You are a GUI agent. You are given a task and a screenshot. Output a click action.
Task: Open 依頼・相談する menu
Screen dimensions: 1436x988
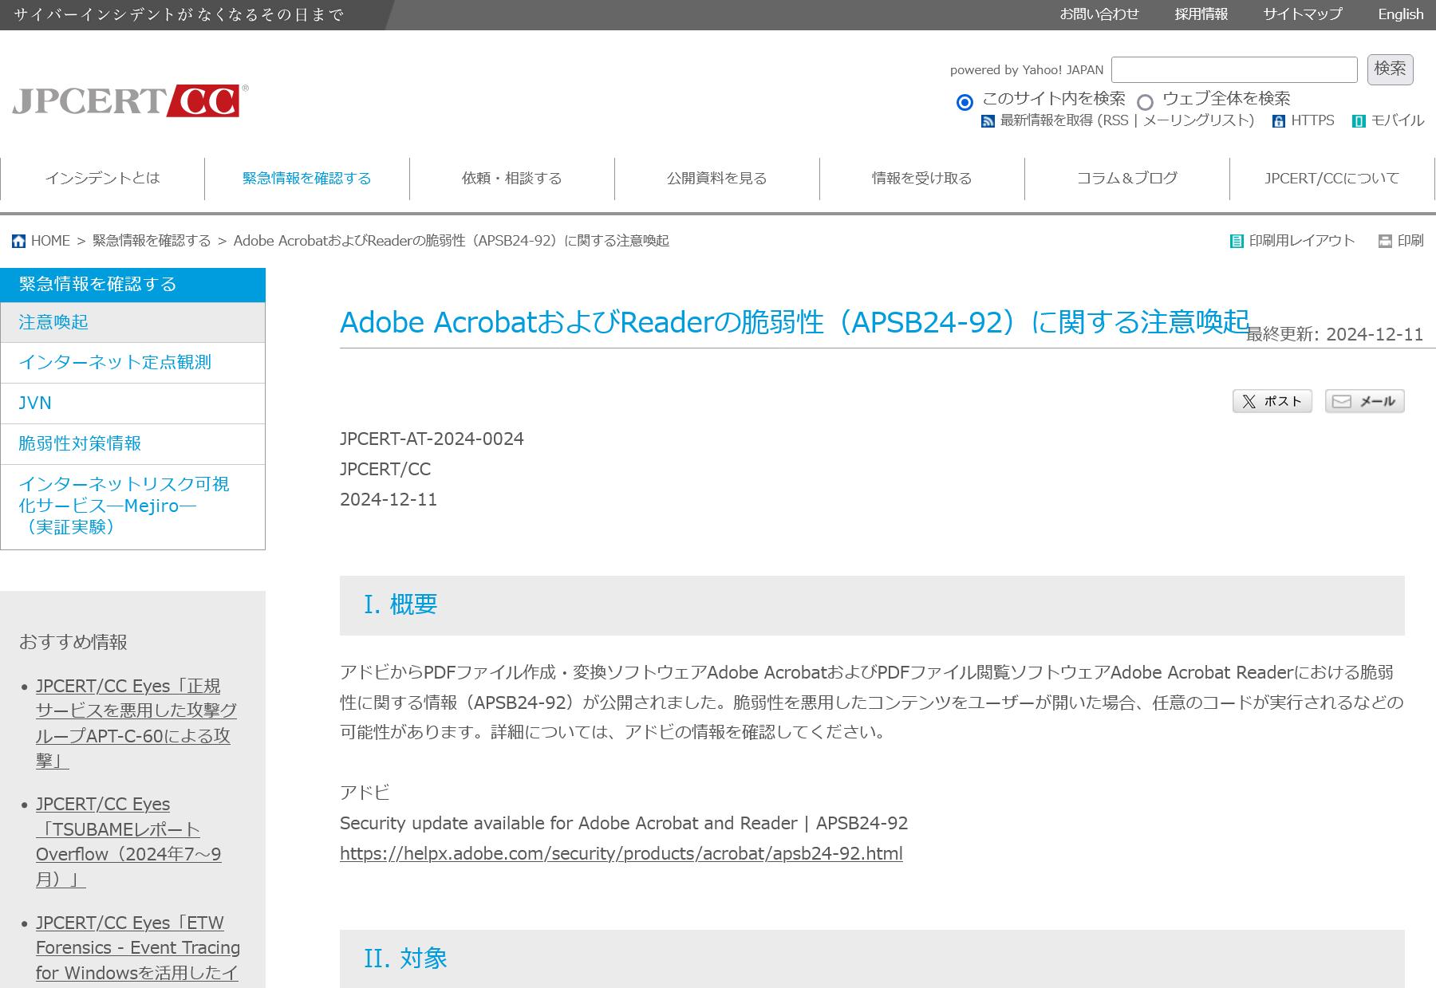(512, 178)
